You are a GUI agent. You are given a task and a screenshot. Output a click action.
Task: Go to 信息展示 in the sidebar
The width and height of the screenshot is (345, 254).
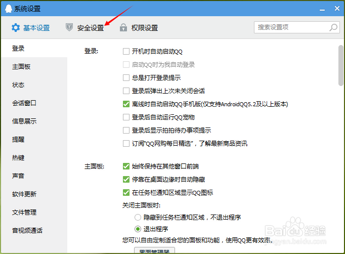click(34, 121)
